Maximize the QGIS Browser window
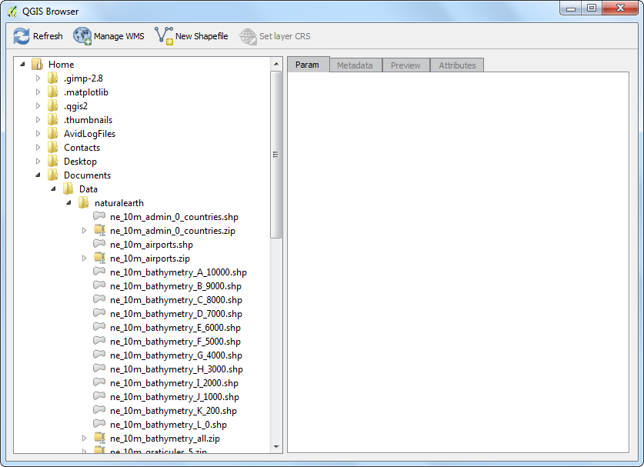 tap(592, 8)
